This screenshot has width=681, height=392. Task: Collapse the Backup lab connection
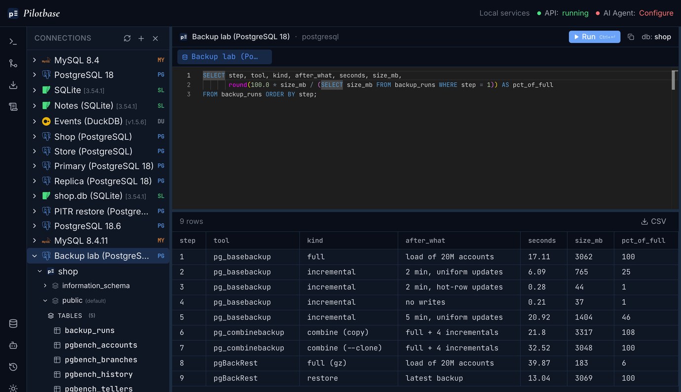34,256
